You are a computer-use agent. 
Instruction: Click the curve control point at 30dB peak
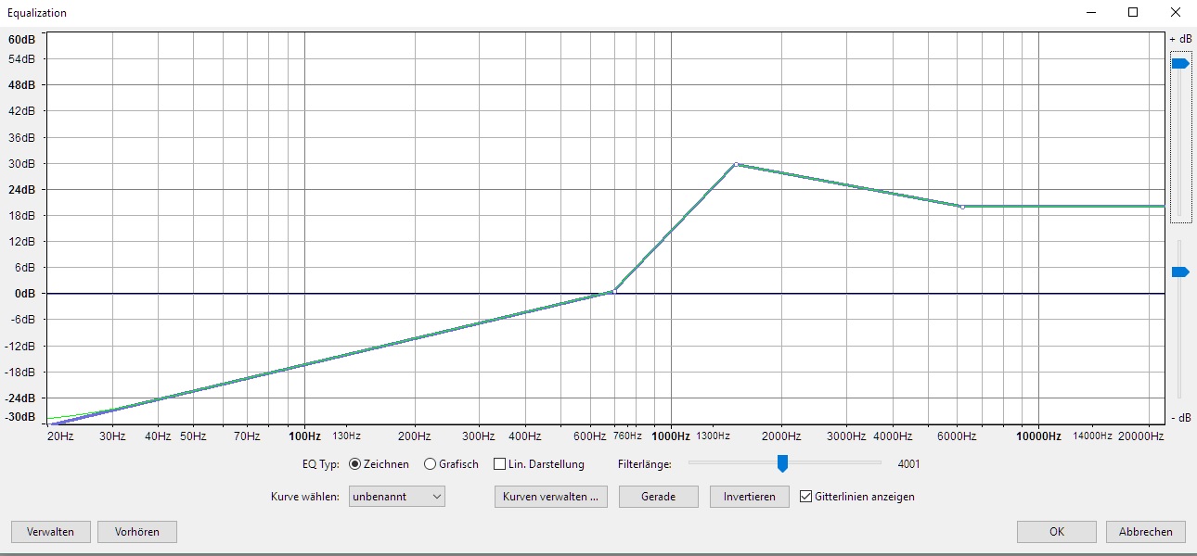(x=736, y=164)
